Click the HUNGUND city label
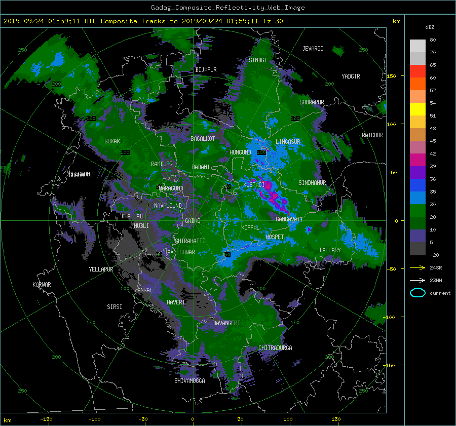The image size is (456, 426). coord(240,152)
